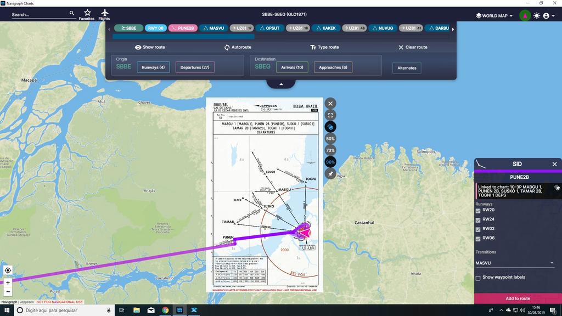The image size is (562, 316).
Task: Open Departures (27)
Action: click(195, 67)
